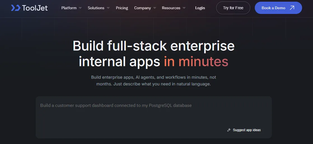
Task: Click the ToolJet wordmark text
Action: 35,8
